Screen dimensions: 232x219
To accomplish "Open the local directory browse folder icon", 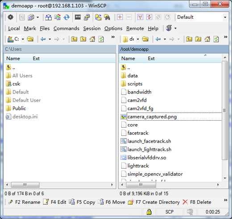I will [30, 39].
